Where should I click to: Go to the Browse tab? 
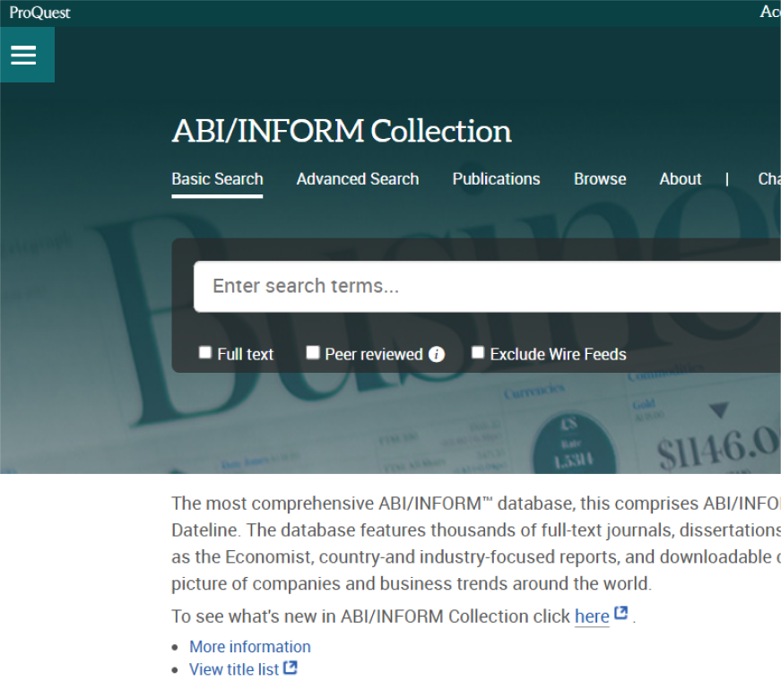pos(600,179)
